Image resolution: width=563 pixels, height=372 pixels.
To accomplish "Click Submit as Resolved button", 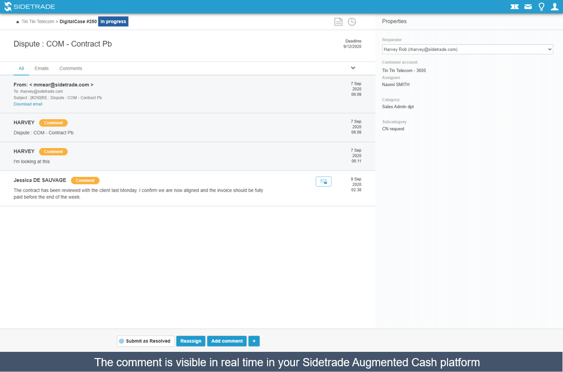I will (146, 341).
